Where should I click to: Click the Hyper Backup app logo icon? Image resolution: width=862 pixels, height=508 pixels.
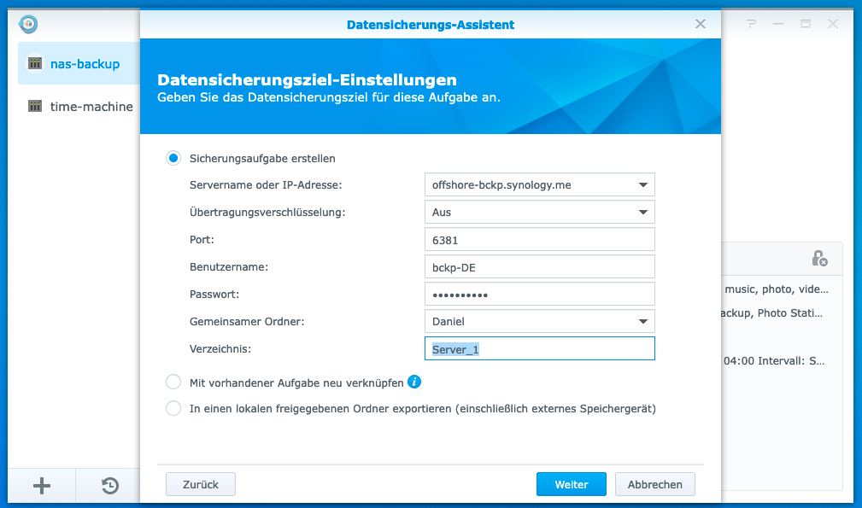pos(28,24)
